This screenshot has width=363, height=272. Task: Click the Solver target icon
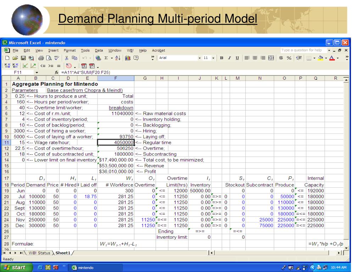[69, 66]
